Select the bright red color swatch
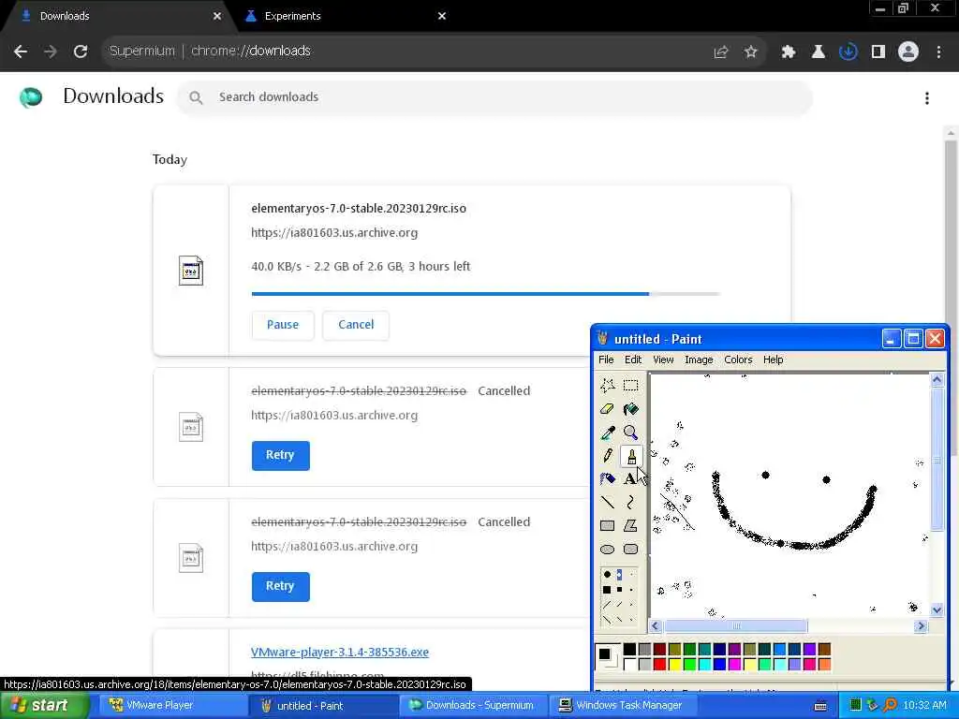The height and width of the screenshot is (719, 959). pyautogui.click(x=659, y=664)
